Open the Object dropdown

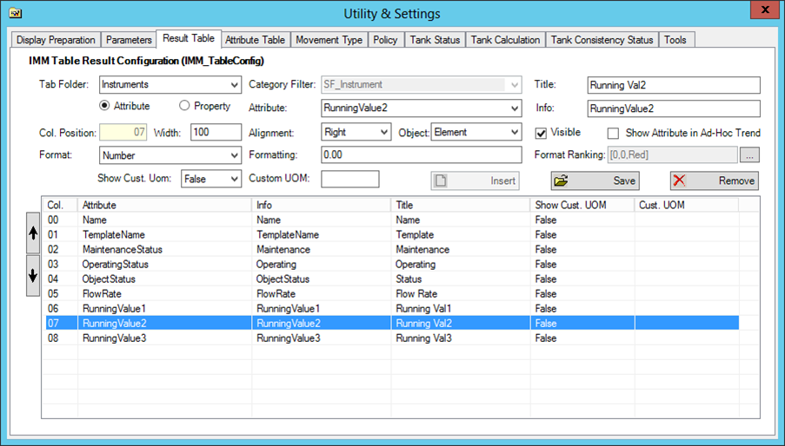pos(515,133)
